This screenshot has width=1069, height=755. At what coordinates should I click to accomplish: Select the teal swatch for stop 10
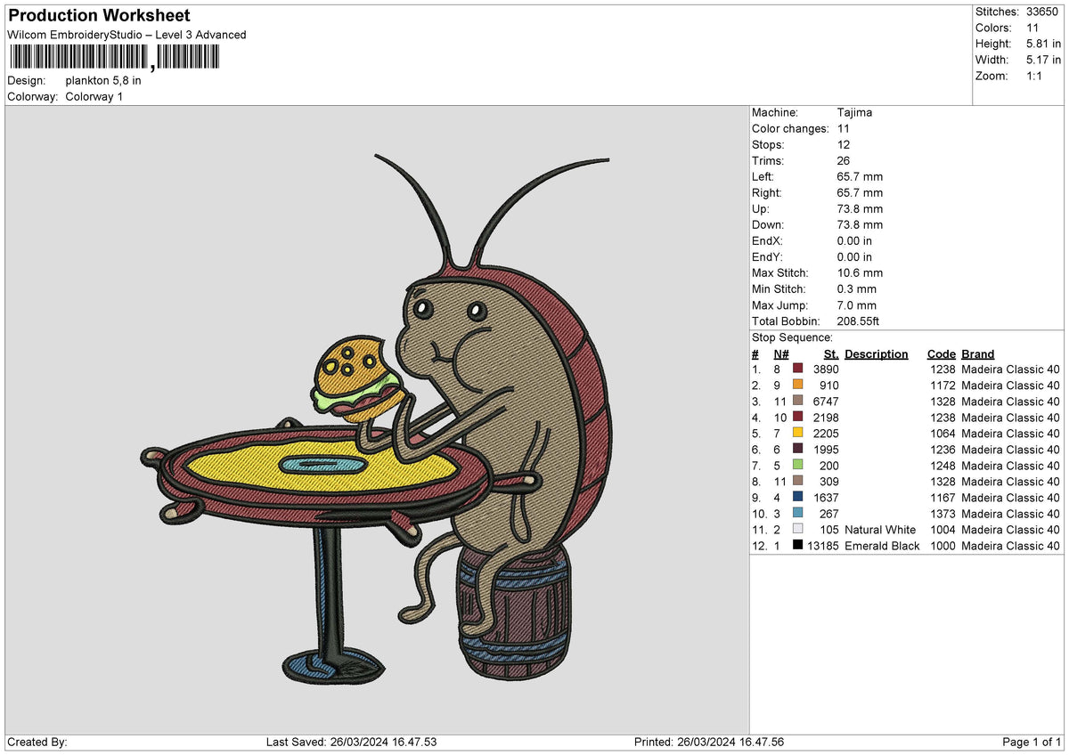click(x=798, y=514)
